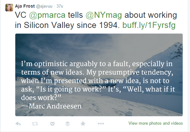Viewport: 190px width, 132px height.
Task: Click the snowy mountain peak in the photo
Action: pyautogui.click(x=176, y=48)
